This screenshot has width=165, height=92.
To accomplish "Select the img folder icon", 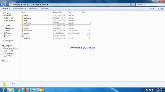I will pyautogui.click(x=22, y=20).
